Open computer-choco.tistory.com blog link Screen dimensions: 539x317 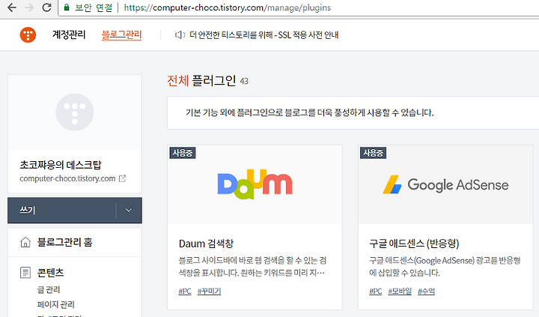(x=67, y=178)
